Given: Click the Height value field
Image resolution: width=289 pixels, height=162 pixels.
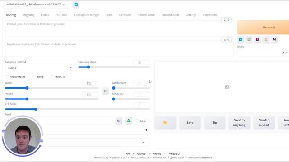Looking at the screenshot, I should pos(90,94).
